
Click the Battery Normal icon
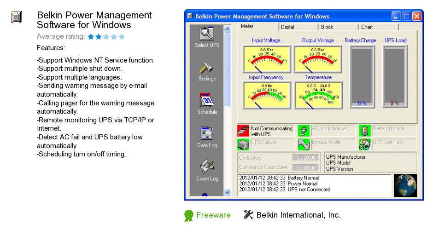[x=365, y=131]
